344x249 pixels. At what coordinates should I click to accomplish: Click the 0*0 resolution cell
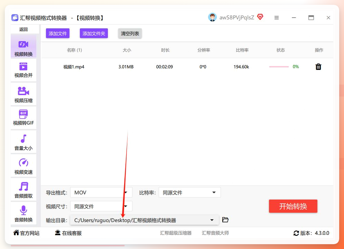point(203,67)
